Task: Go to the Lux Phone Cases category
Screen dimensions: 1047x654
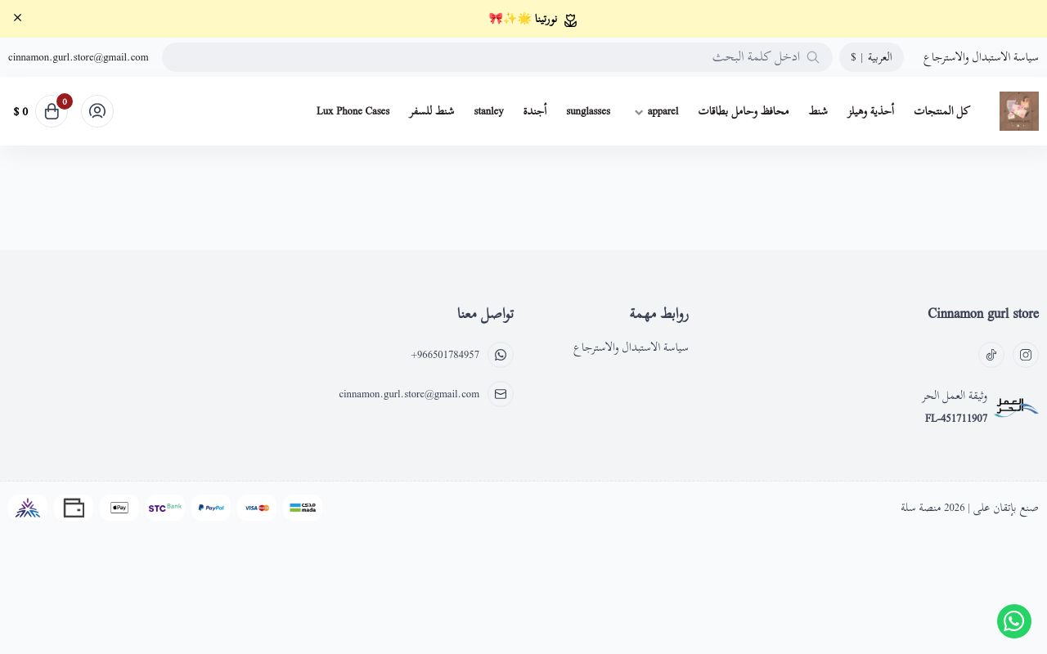Action: (x=353, y=111)
